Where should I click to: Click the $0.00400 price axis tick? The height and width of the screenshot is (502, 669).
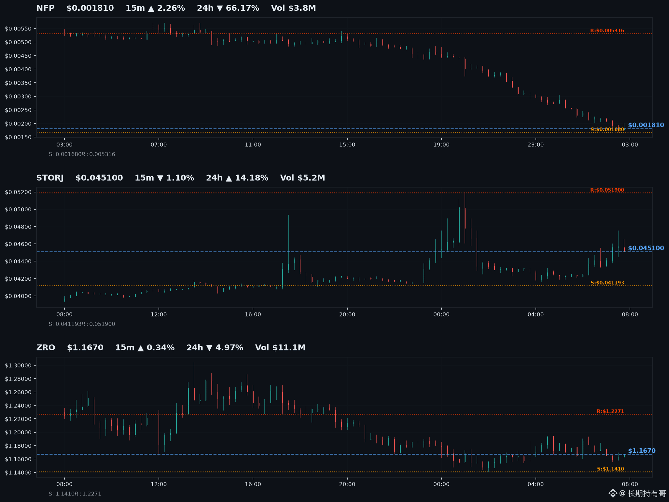pyautogui.click(x=18, y=69)
